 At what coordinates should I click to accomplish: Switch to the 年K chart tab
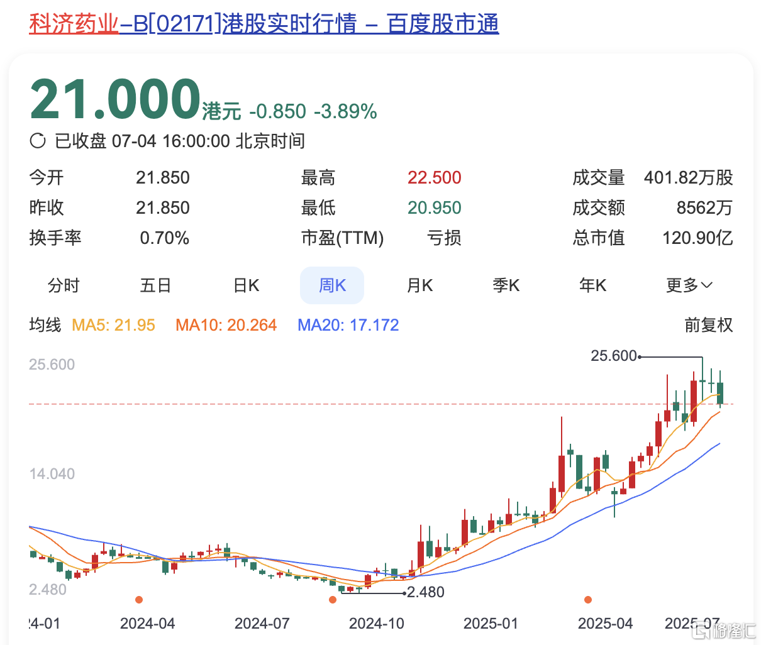click(x=592, y=285)
